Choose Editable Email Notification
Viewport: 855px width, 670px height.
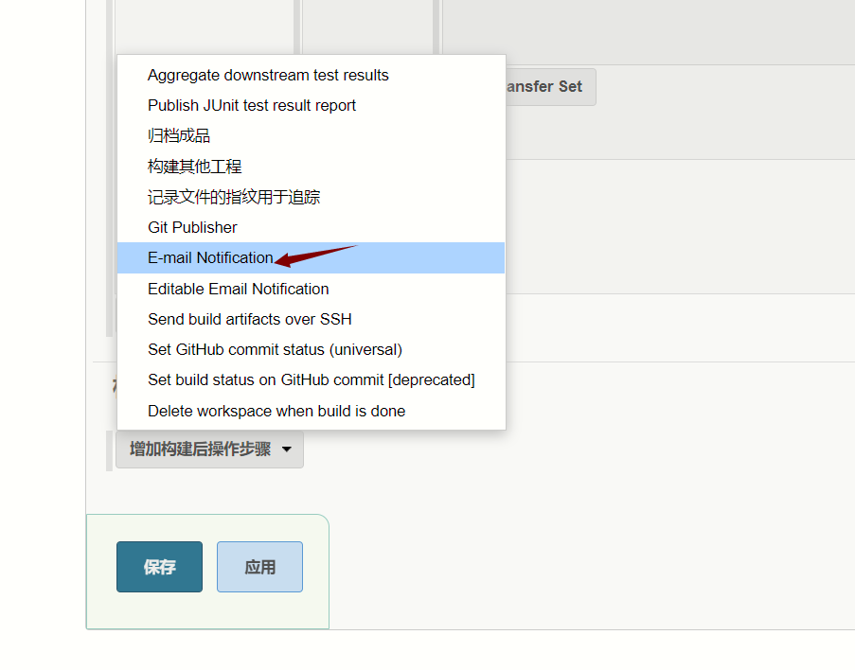(x=311, y=289)
